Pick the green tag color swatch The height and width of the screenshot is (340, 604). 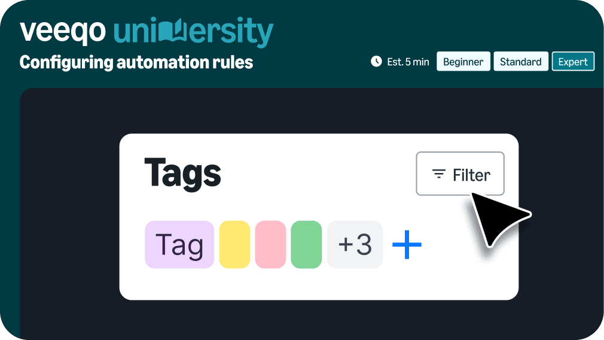click(x=306, y=244)
